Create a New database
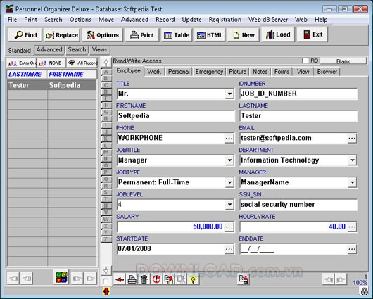The height and width of the screenshot is (299, 373). pos(244,35)
